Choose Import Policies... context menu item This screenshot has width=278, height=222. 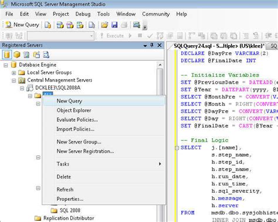coord(104,129)
